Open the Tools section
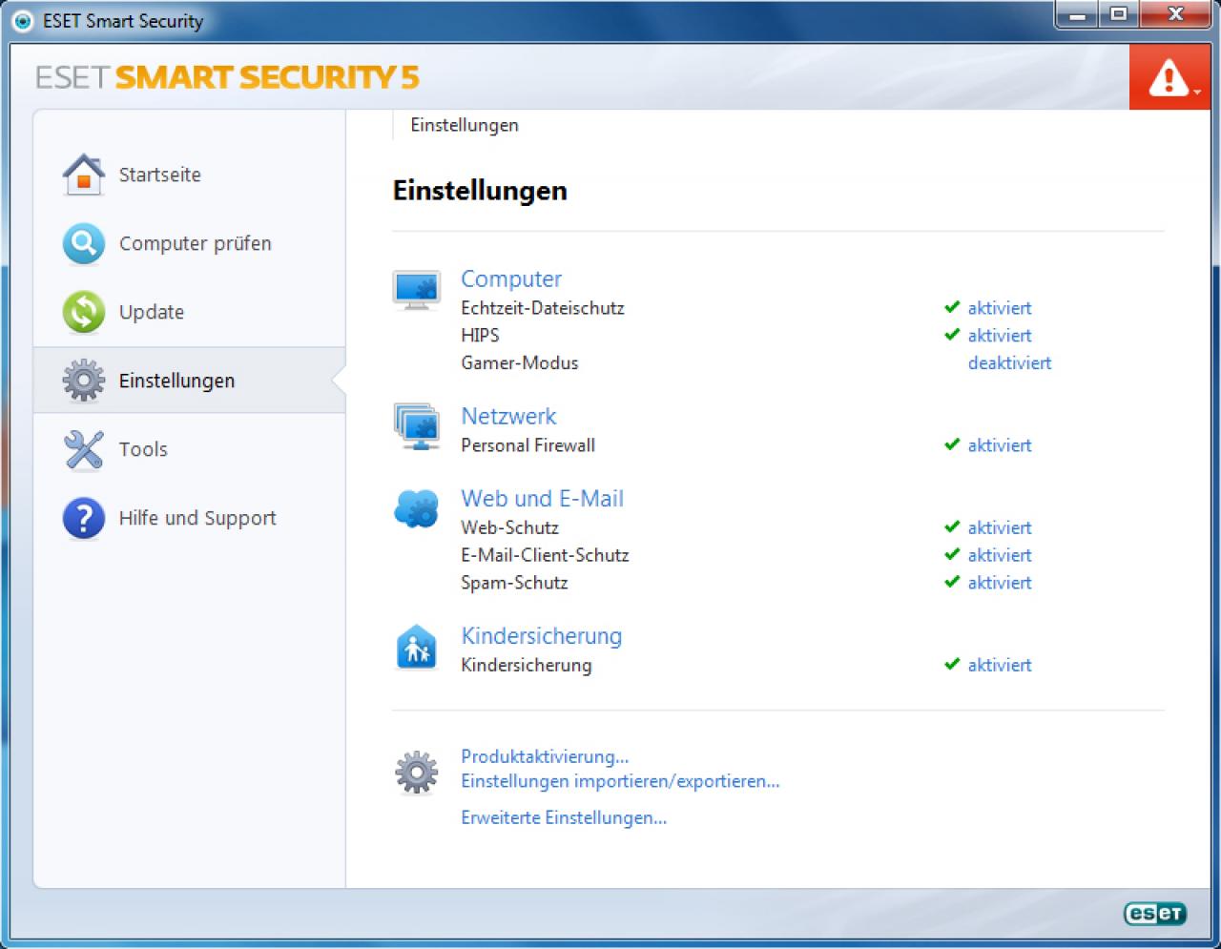Viewport: 1221px width, 949px height. click(x=143, y=450)
